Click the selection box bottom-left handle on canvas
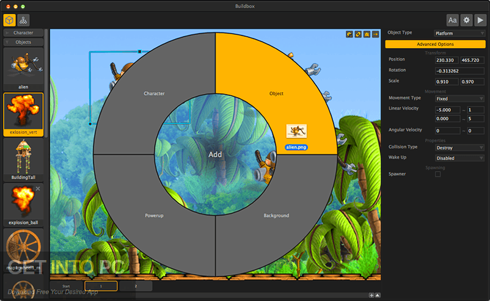The width and height of the screenshot is (490, 301). 90,124
